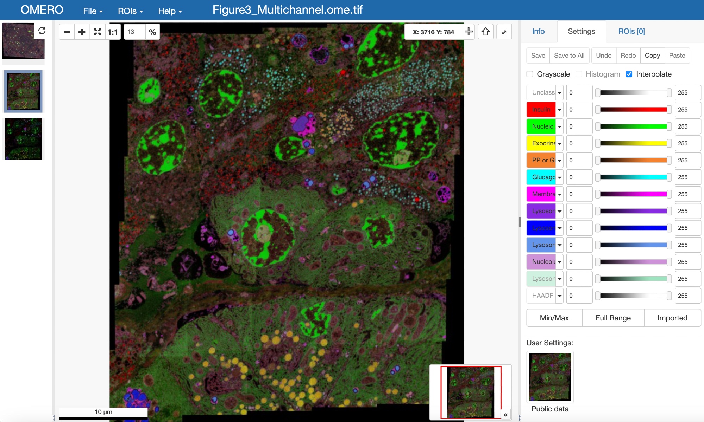Image resolution: width=704 pixels, height=422 pixels.
Task: Uncheck the Interpolate checkbox
Action: click(629, 74)
